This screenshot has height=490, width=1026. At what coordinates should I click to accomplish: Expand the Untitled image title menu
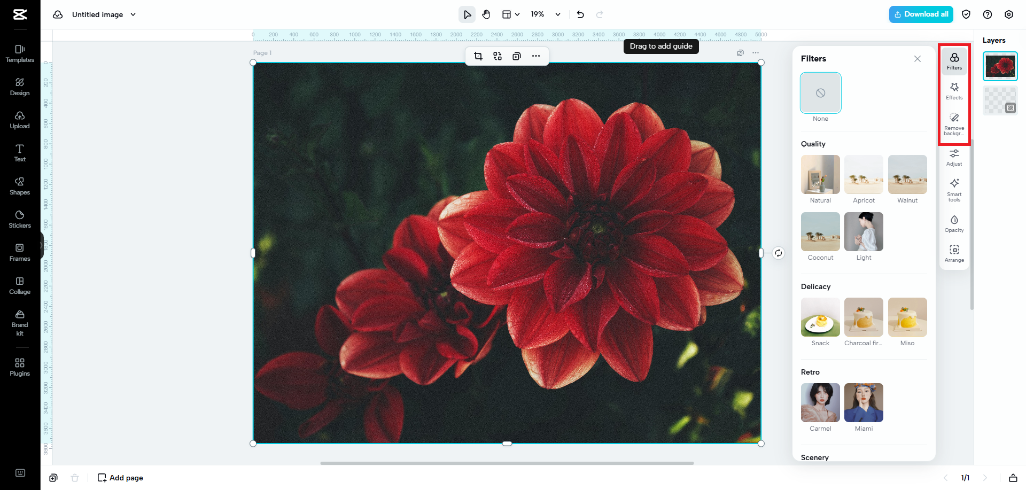[133, 14]
